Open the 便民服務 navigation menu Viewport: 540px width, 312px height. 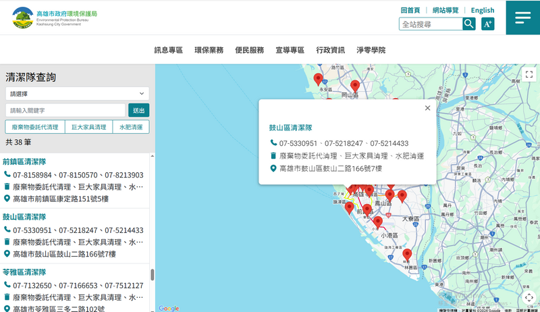point(249,50)
